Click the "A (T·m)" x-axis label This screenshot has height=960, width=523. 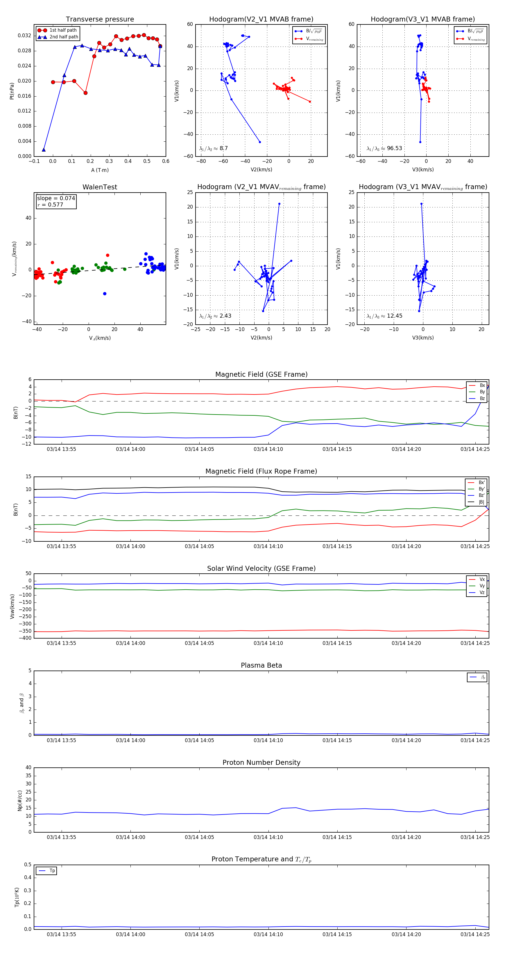coord(100,170)
